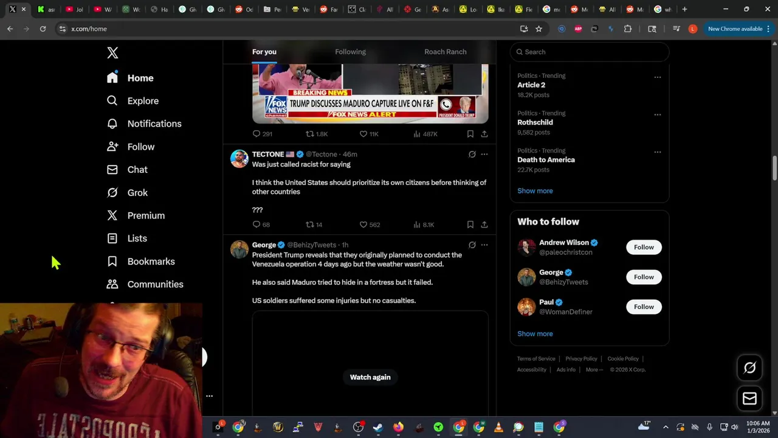Open the floating messages envelope button
The image size is (778, 438).
[749, 398]
